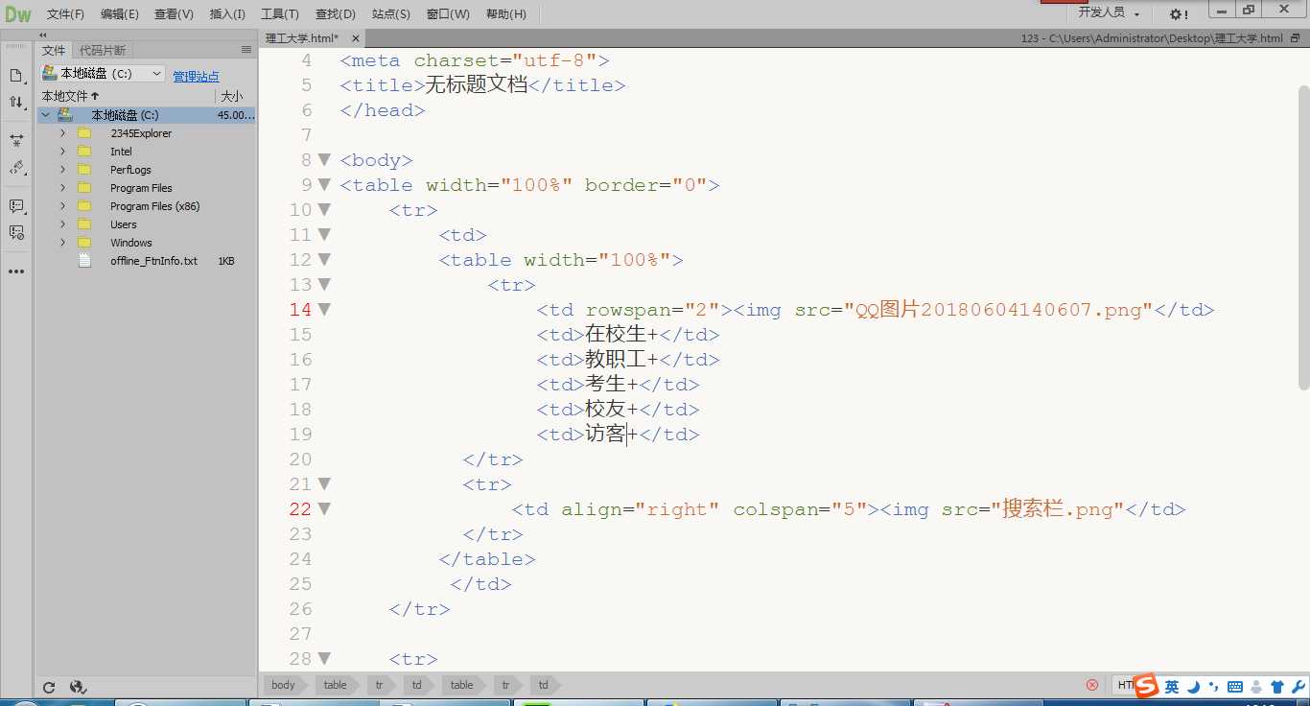Switch to the 文件 panel tab
This screenshot has height=706, width=1310.
pyautogui.click(x=54, y=50)
